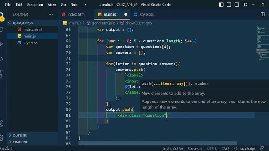Select main.js in the explorer tree

32,36
